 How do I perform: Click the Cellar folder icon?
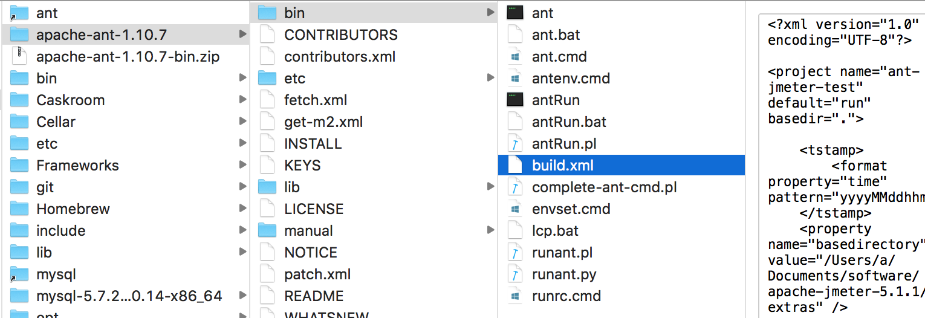click(x=20, y=122)
